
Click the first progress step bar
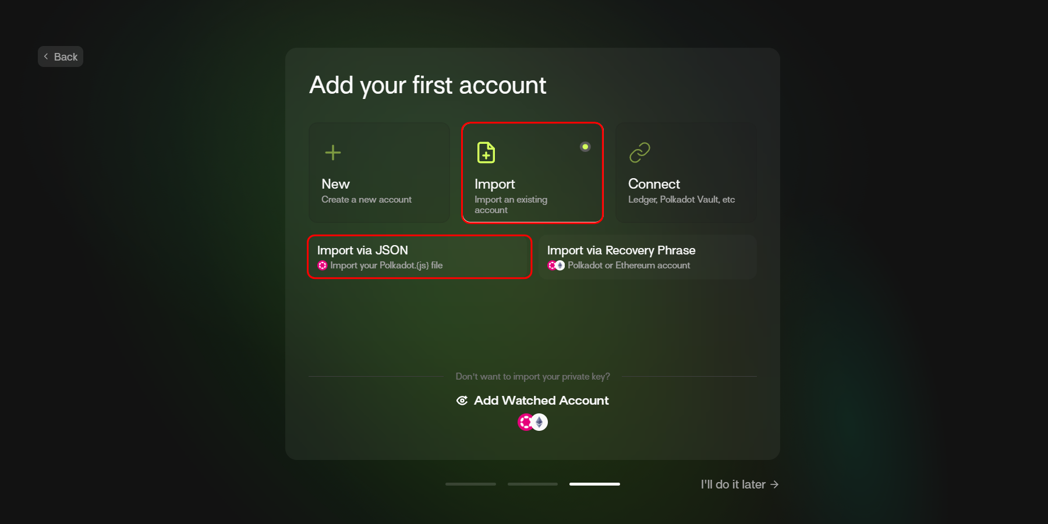(470, 484)
